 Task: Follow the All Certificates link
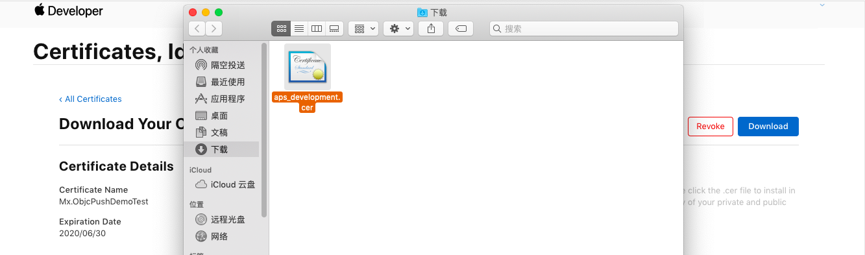click(90, 99)
